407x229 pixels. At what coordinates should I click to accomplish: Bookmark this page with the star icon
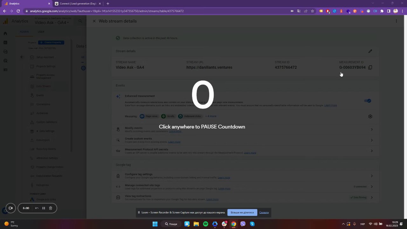coord(312,11)
